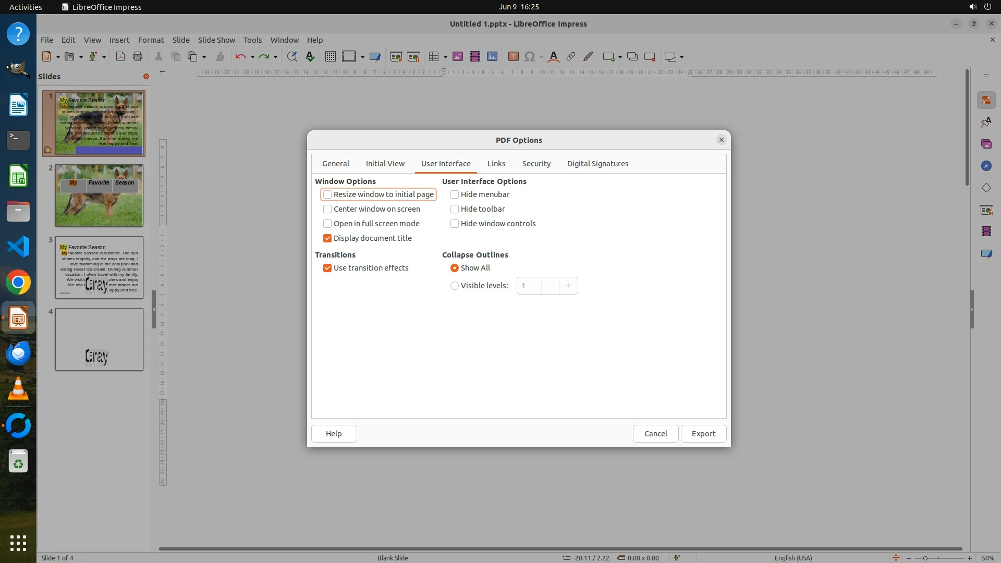Expand the Undo history dropdown arrow
1001x563 pixels.
[x=252, y=57]
